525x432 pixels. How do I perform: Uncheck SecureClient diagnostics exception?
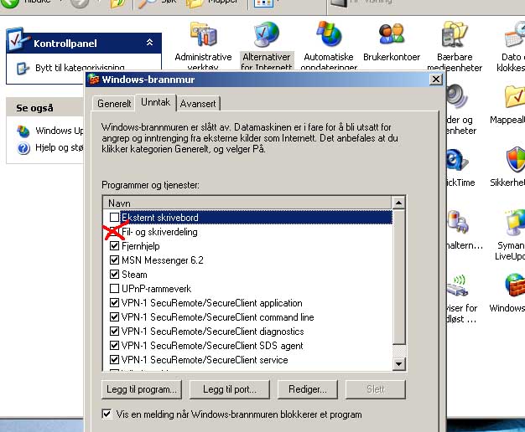[x=114, y=331]
